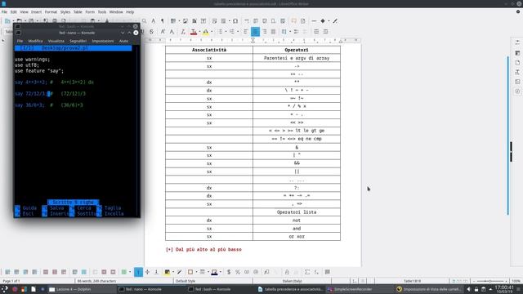The width and height of the screenshot is (523, 294).
Task: Click the Currency number format icon
Action: [229, 272]
